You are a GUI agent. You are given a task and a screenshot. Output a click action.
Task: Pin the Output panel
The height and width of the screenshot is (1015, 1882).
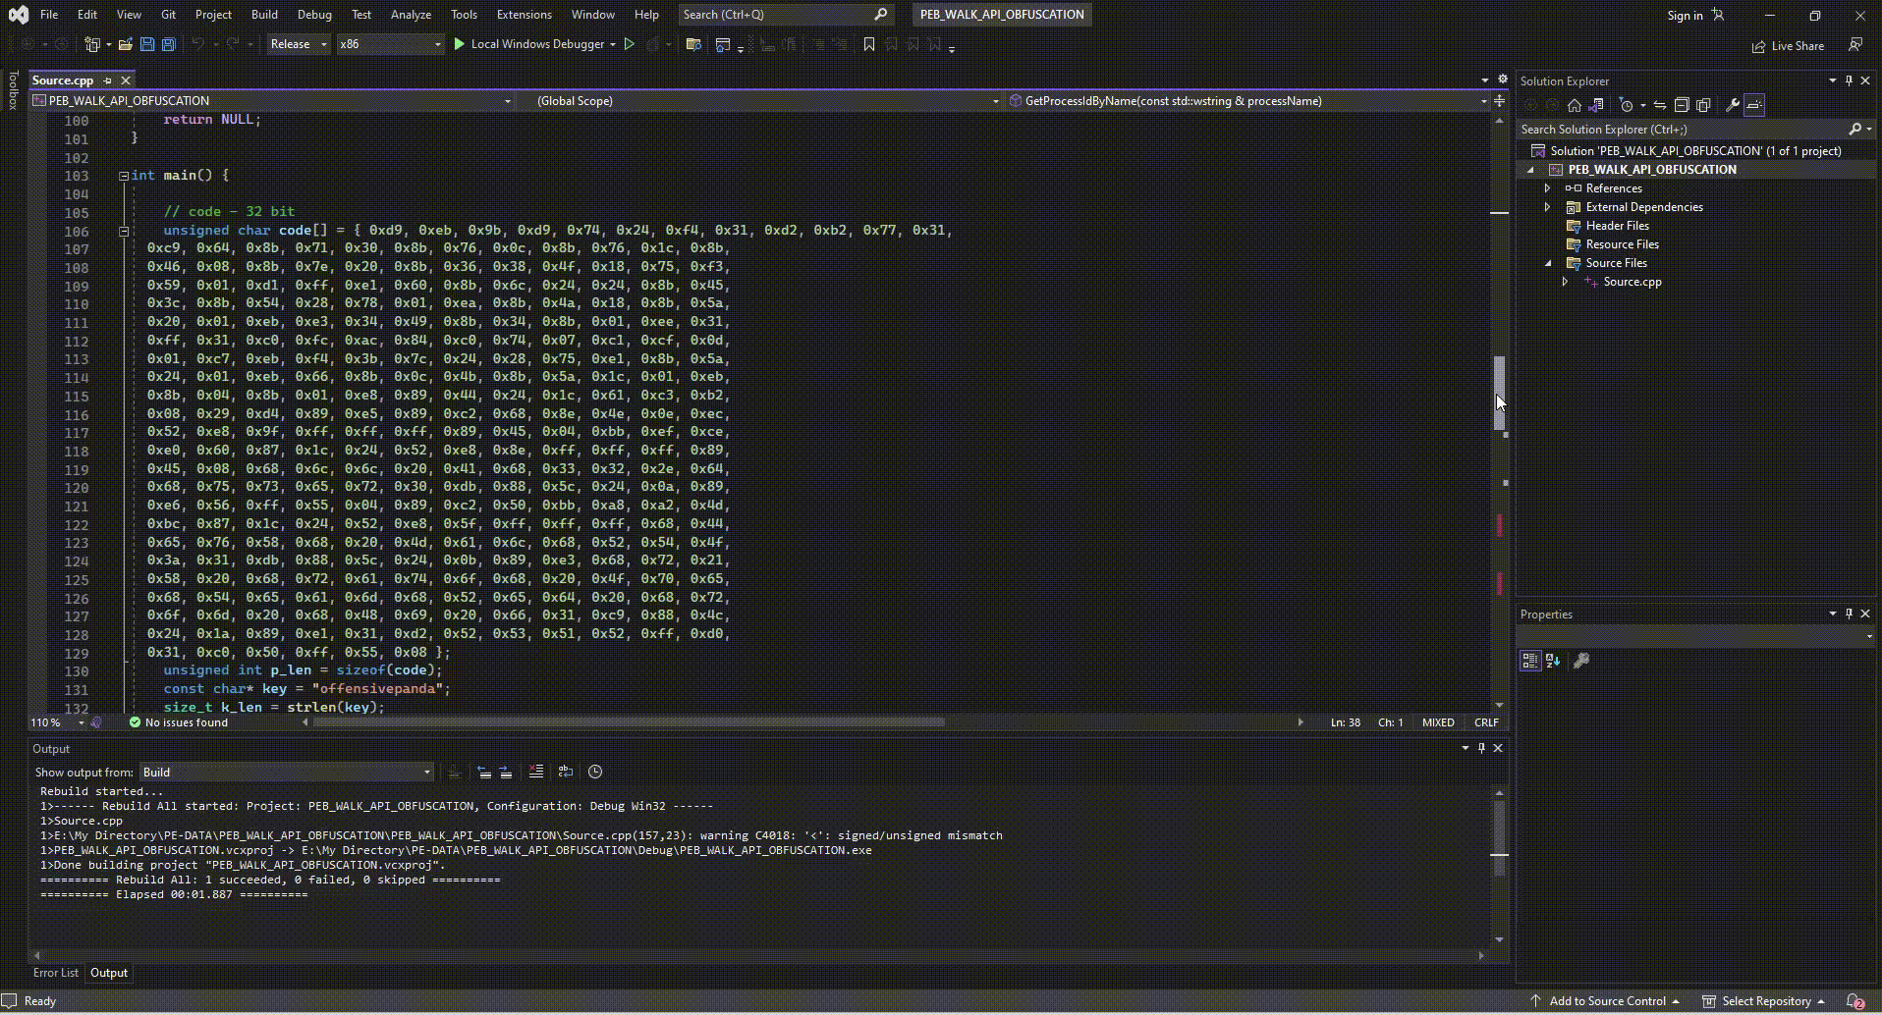pyautogui.click(x=1481, y=748)
